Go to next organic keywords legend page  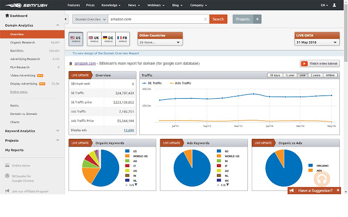[x=136, y=184]
